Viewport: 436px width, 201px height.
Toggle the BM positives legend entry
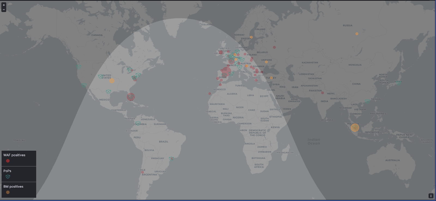coord(13,187)
